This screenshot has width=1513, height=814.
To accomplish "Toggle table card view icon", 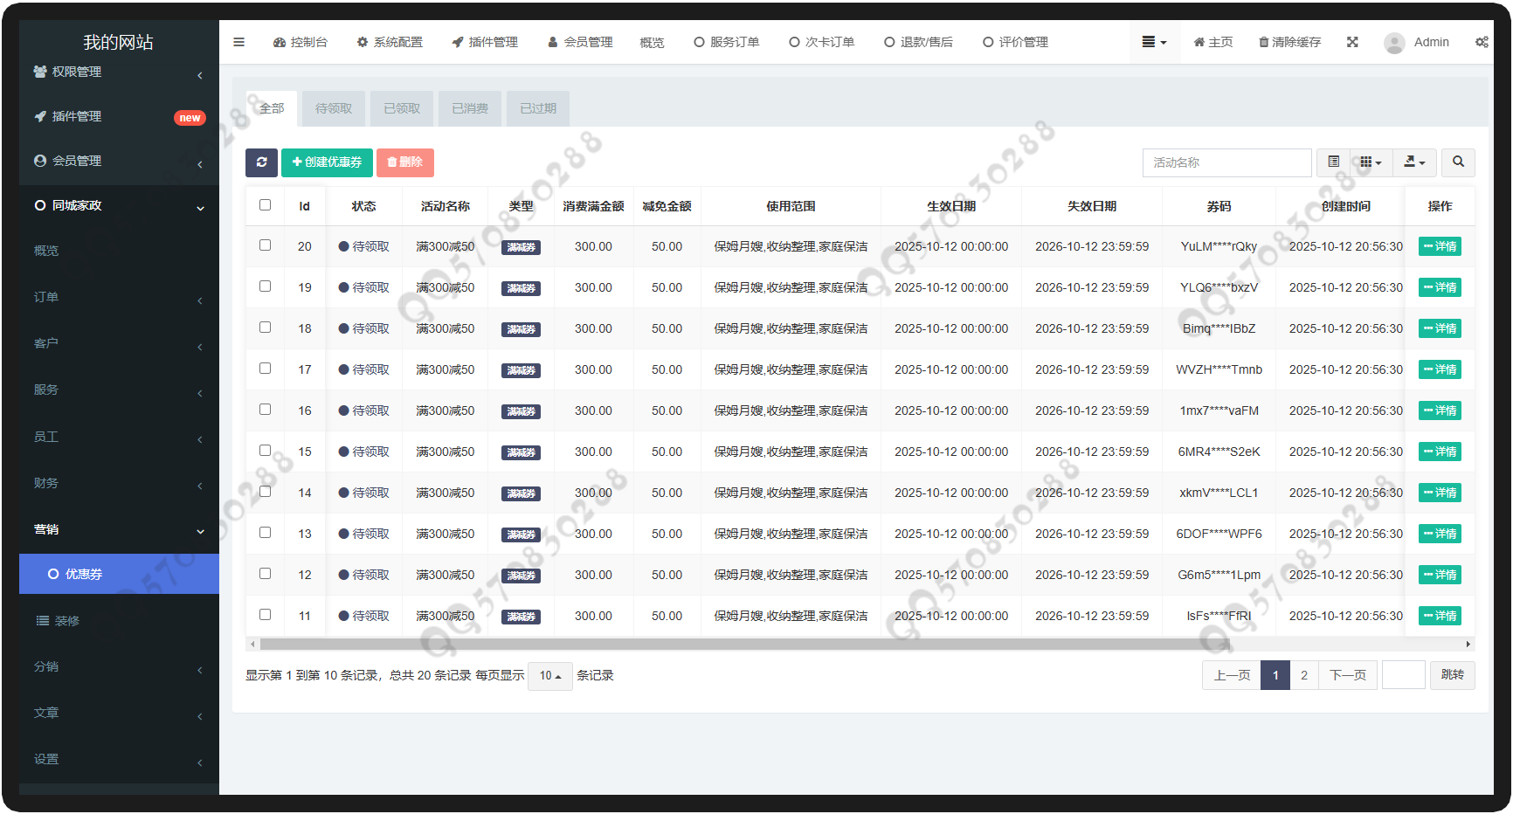I will tap(1333, 162).
